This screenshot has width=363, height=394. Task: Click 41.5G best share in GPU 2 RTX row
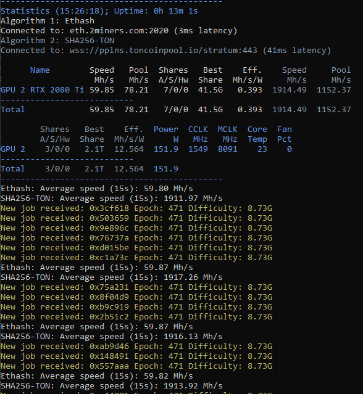point(211,90)
